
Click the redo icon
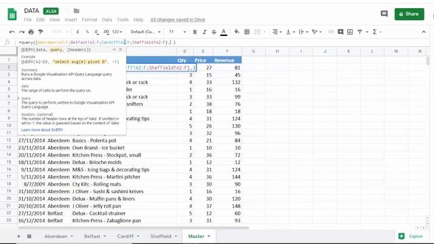[22, 32]
